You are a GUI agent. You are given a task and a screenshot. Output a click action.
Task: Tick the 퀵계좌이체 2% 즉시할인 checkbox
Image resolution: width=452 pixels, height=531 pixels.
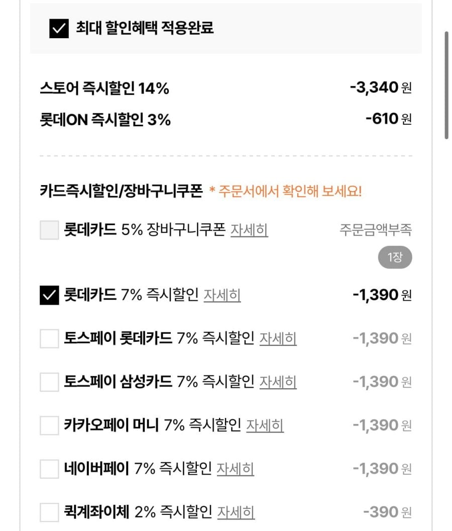click(49, 513)
